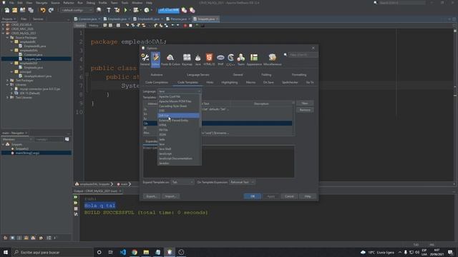The width and height of the screenshot is (458, 257).
Task: Open the C/C++ options category
Action: (x=230, y=60)
